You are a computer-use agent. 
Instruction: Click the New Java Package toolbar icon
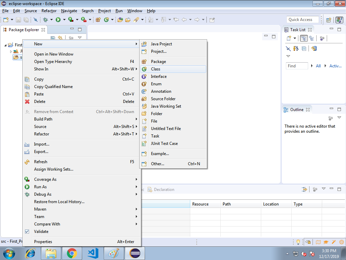(98, 20)
